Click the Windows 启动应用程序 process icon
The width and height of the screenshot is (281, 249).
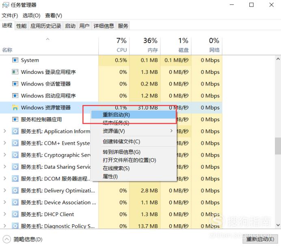pos(15,96)
